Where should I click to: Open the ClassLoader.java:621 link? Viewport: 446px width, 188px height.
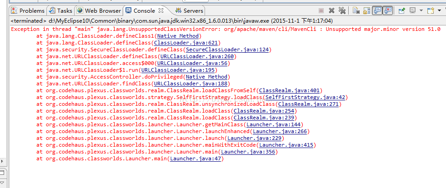click(x=186, y=43)
